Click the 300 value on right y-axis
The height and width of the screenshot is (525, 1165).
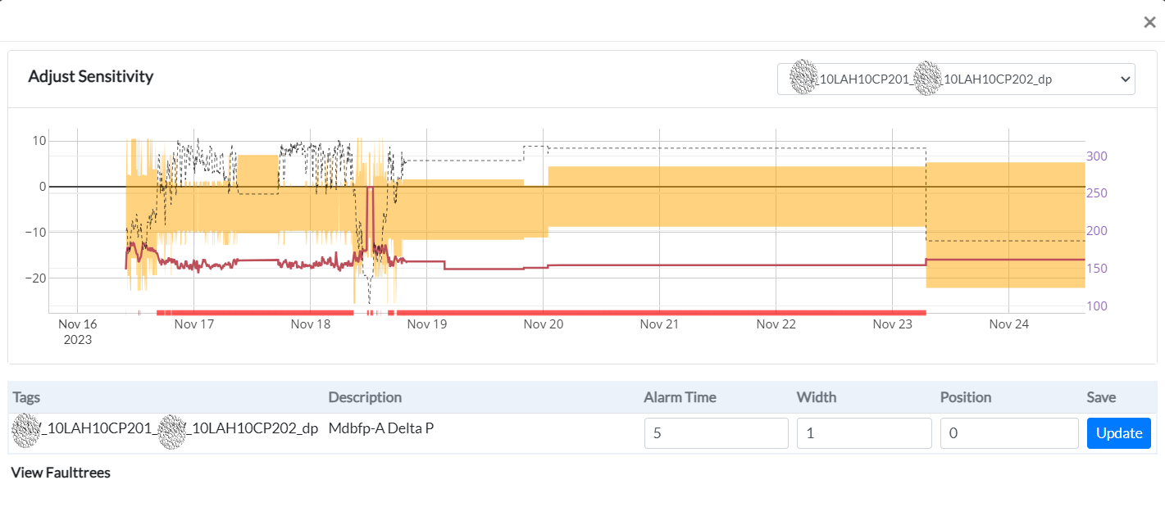click(1097, 156)
